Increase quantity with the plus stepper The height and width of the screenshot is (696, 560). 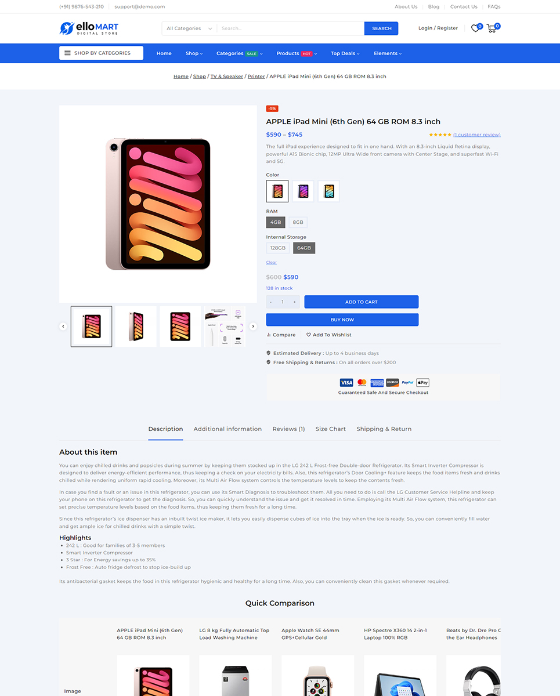point(294,302)
